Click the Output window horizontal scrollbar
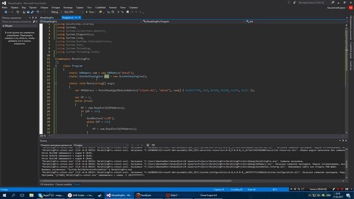354x199 pixels. (137, 181)
